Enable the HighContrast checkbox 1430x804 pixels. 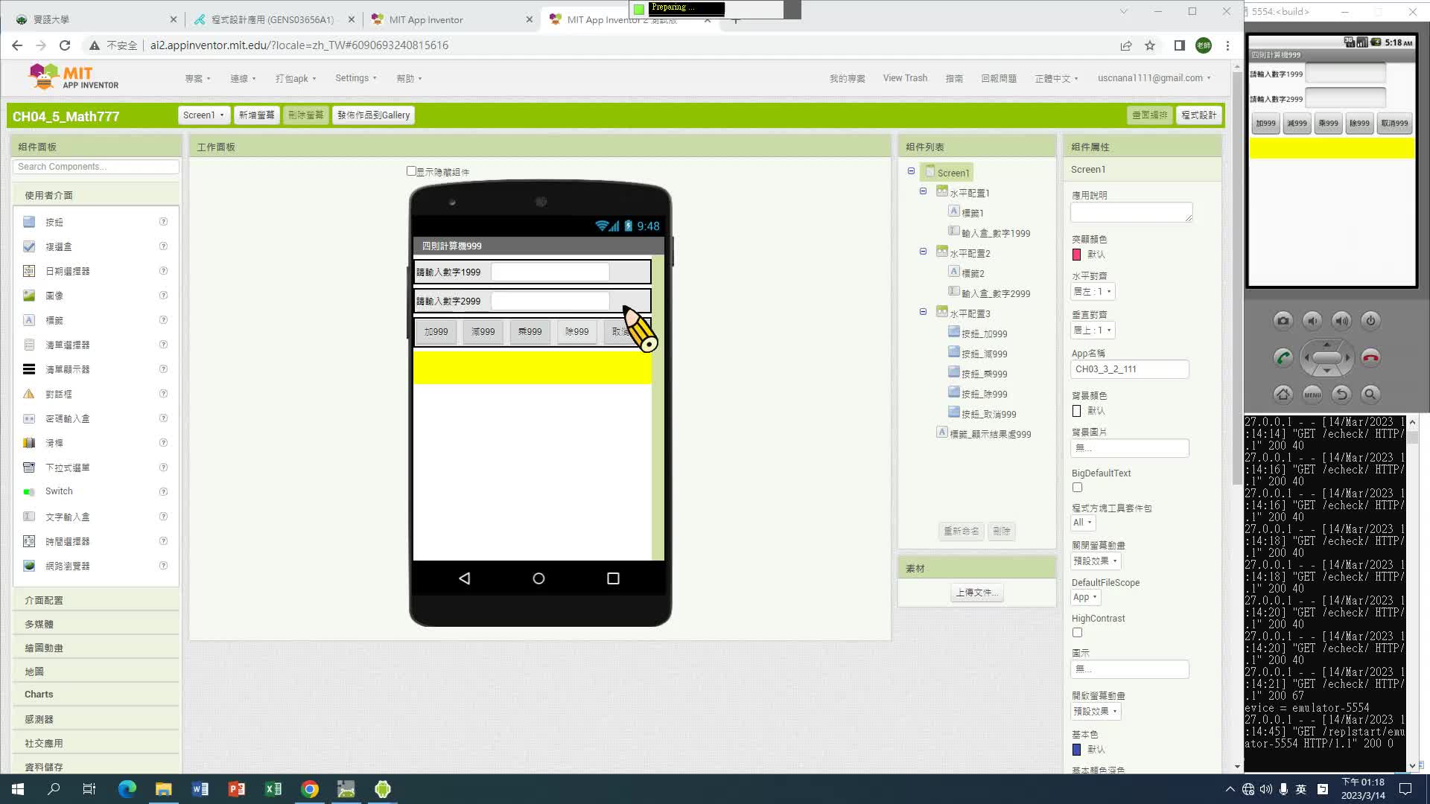1077,633
